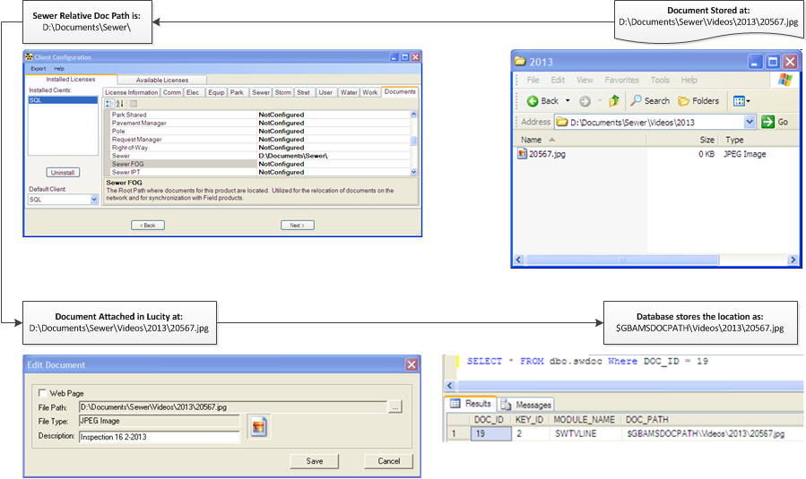Image resolution: width=806 pixels, height=479 pixels.
Task: Open File menu in Explorer window
Action: tap(533, 80)
